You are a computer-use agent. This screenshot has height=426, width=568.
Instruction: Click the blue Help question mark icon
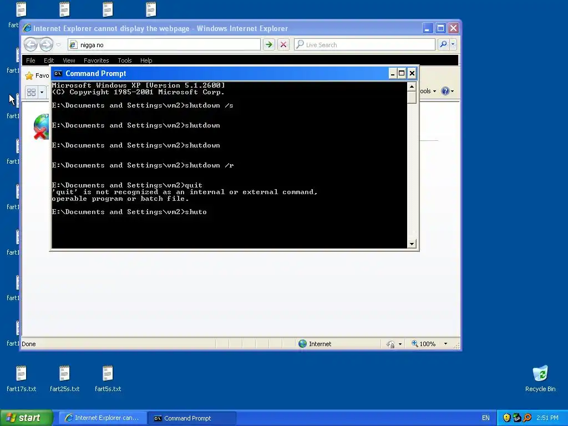(445, 91)
